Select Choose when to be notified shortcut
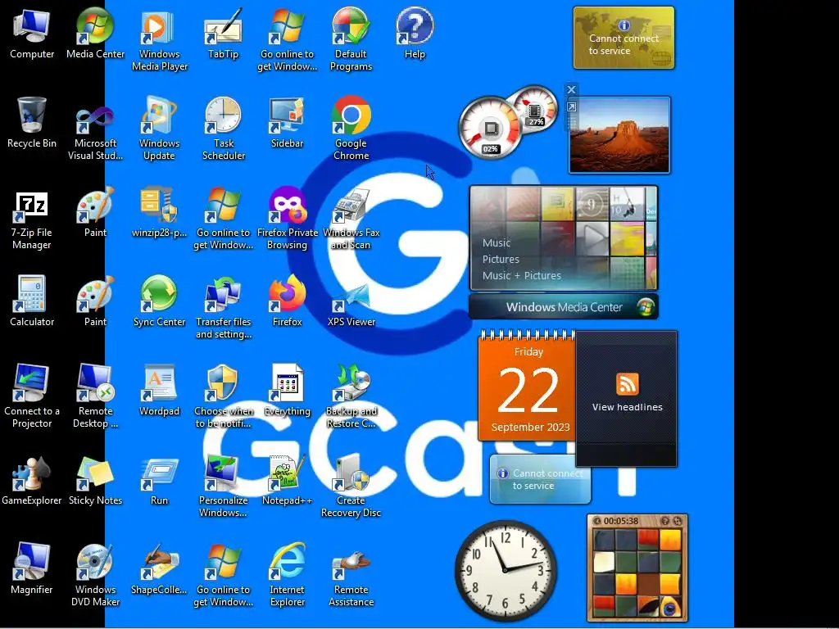 tap(223, 396)
